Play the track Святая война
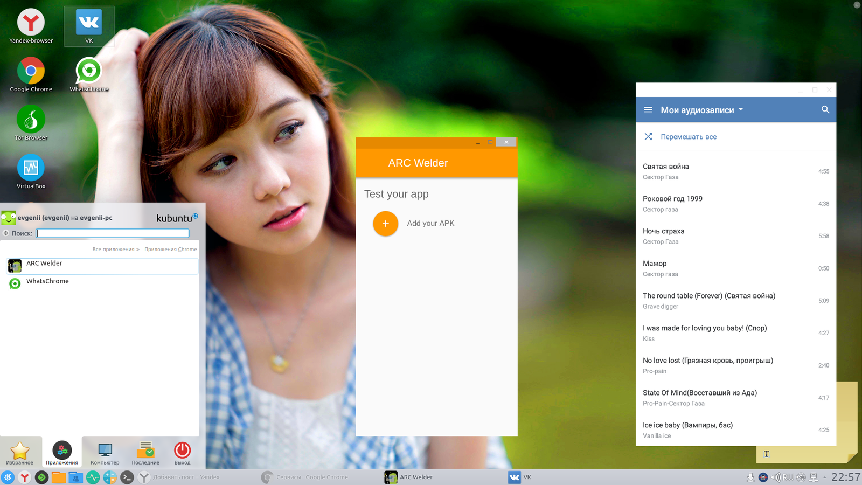862x485 pixels. click(x=736, y=171)
